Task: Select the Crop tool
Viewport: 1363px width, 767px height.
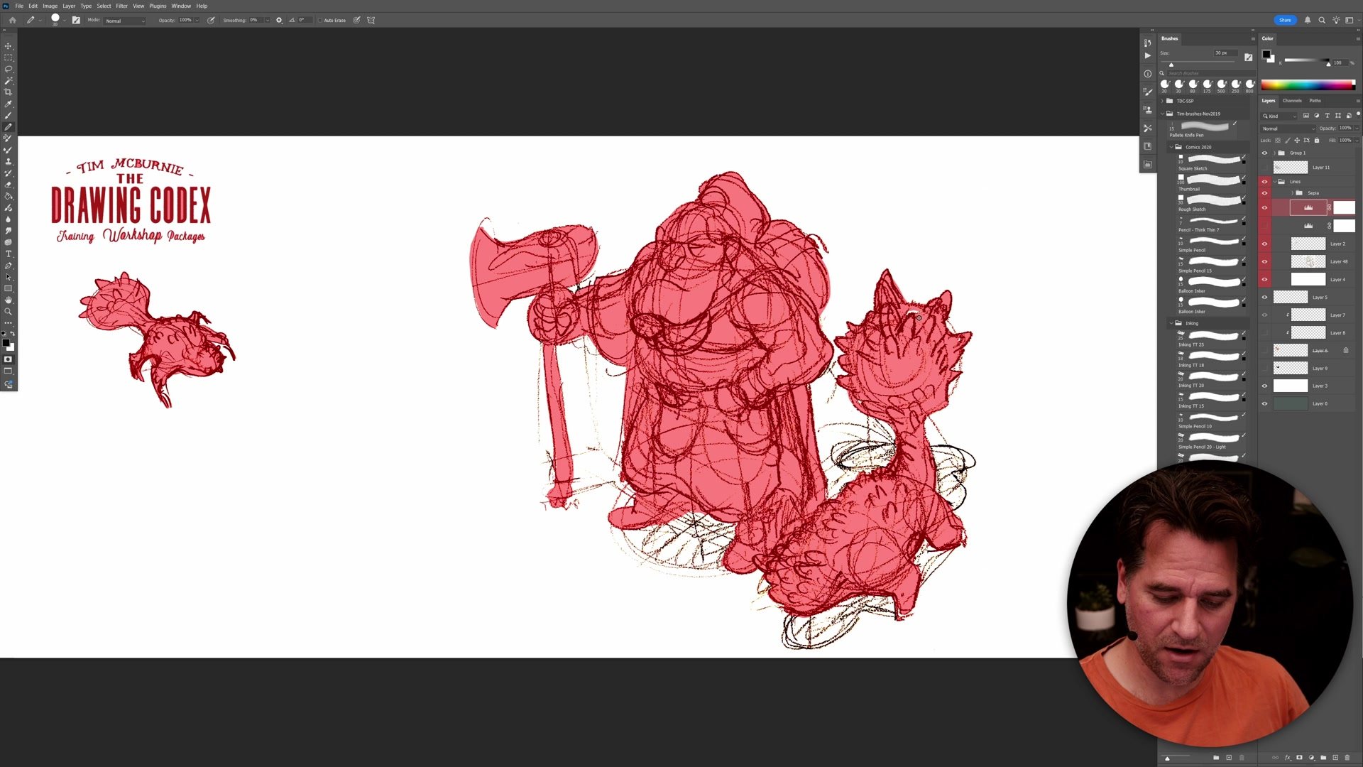Action: pos(9,92)
